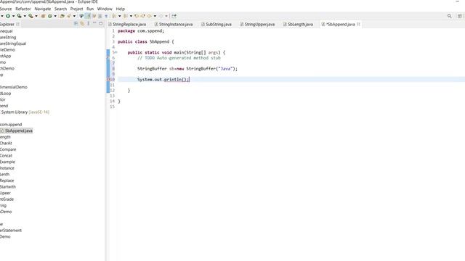
Task: Click the 'public class SbAppend' line
Action: click(x=146, y=42)
